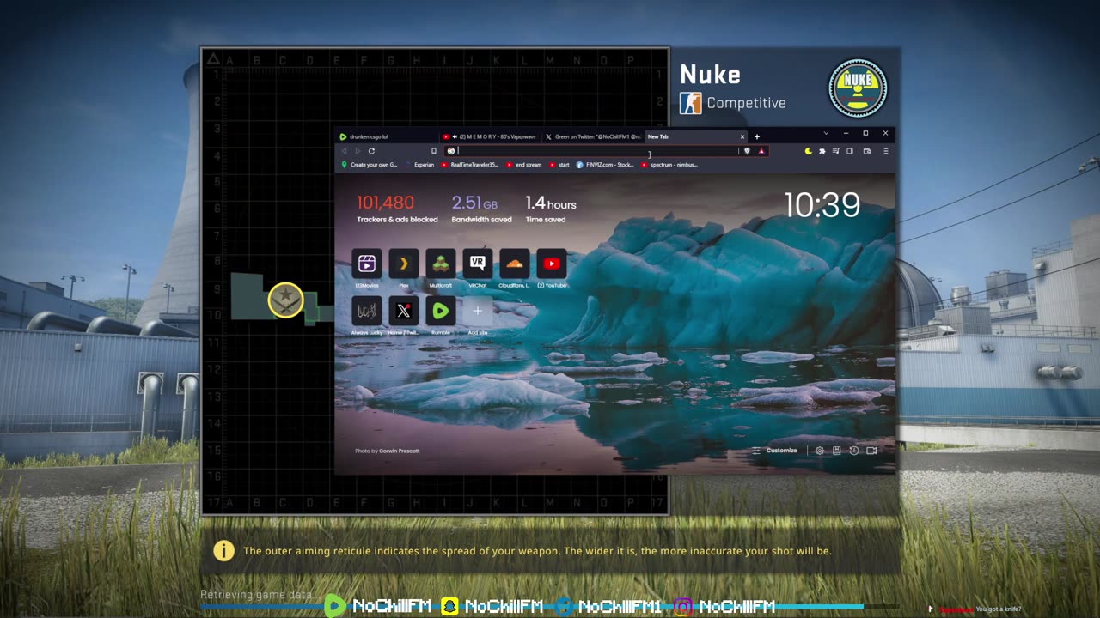Viewport: 1100px width, 618px height.
Task: Open the bookmarks icon on new tab page
Action: point(836,451)
